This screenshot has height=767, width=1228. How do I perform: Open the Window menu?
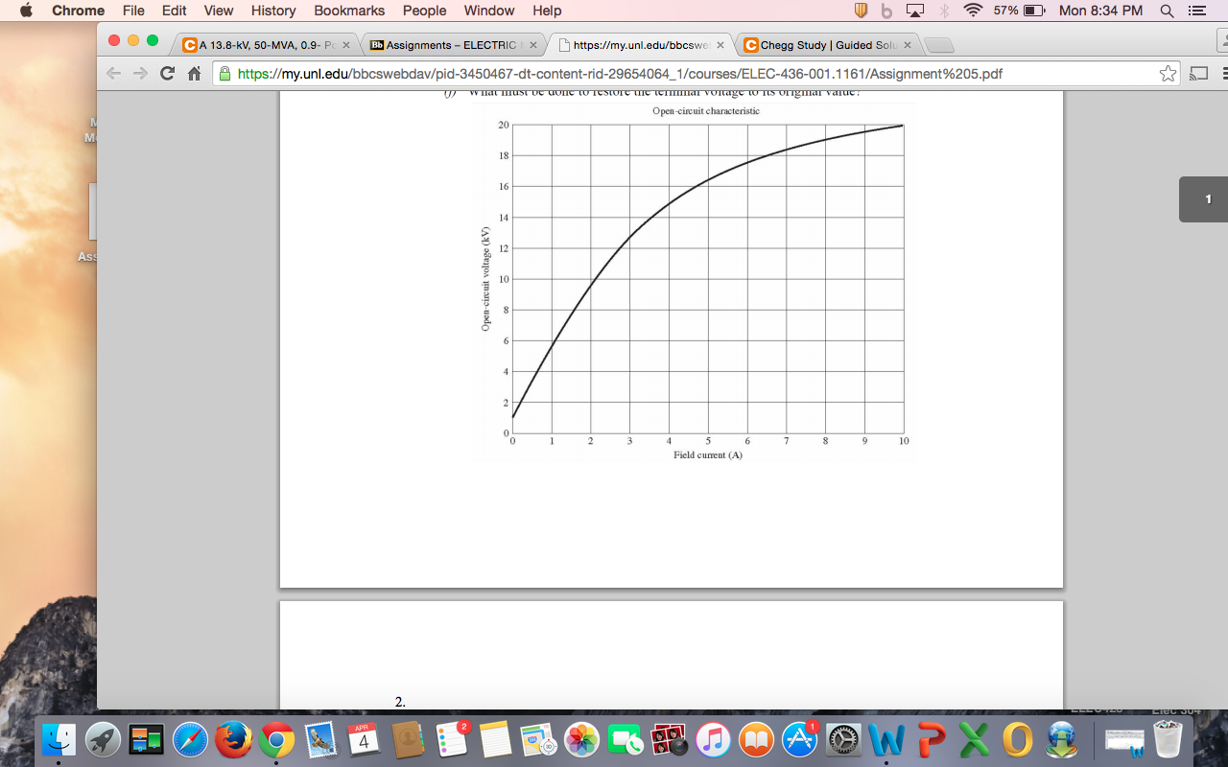pos(489,11)
